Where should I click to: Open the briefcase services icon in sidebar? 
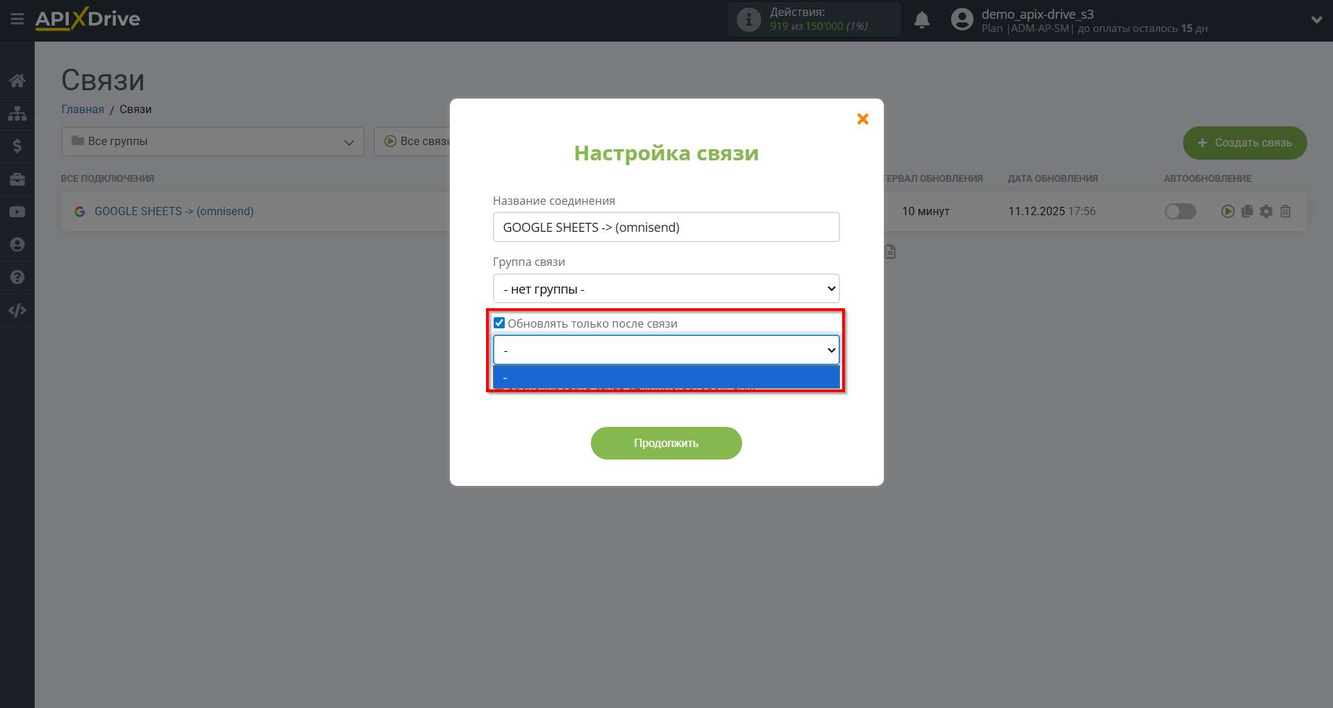click(17, 178)
